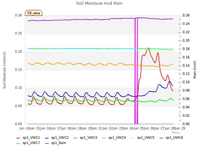Click the Rain (mm) axis label
The width and height of the screenshot is (199, 149).
[x=195, y=70]
